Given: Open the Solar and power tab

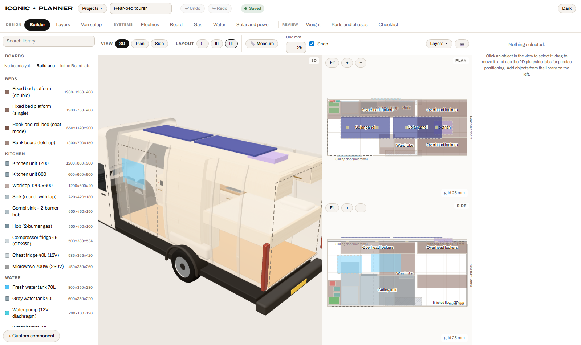Looking at the screenshot, I should [x=253, y=25].
